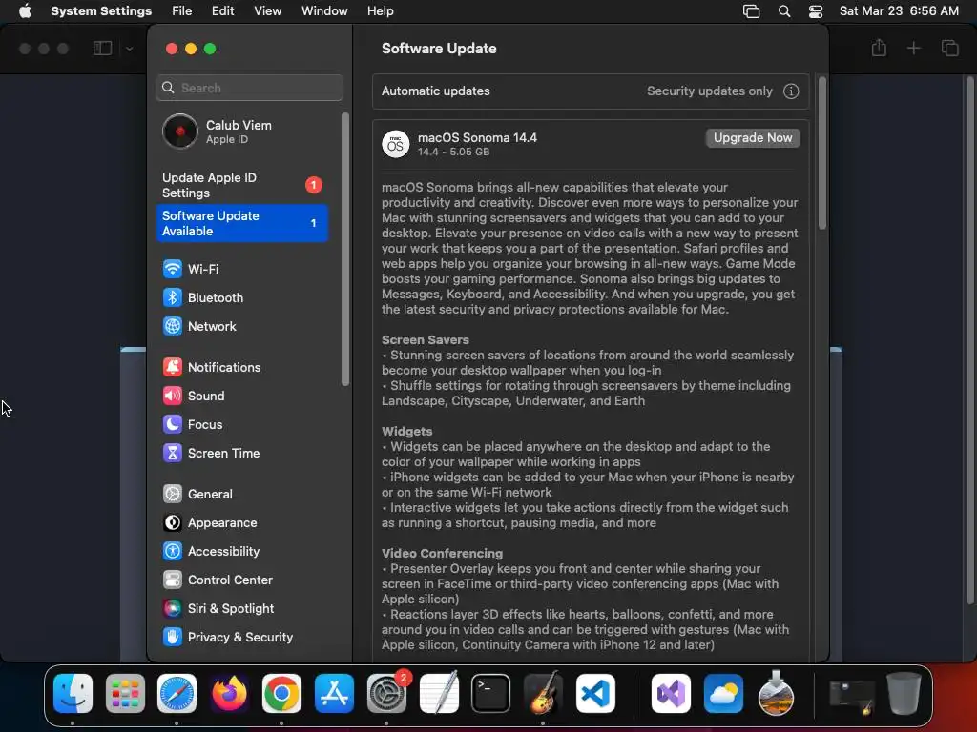
Task: Open the System Settings menu
Action: pos(101,11)
